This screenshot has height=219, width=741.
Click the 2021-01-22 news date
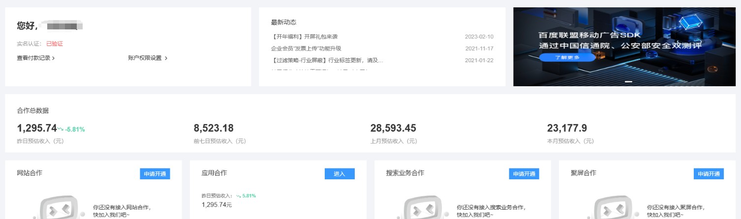479,60
